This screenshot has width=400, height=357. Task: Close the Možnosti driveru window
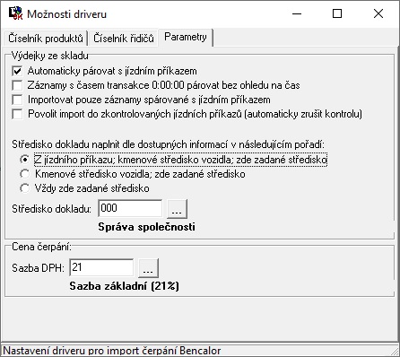(378, 13)
